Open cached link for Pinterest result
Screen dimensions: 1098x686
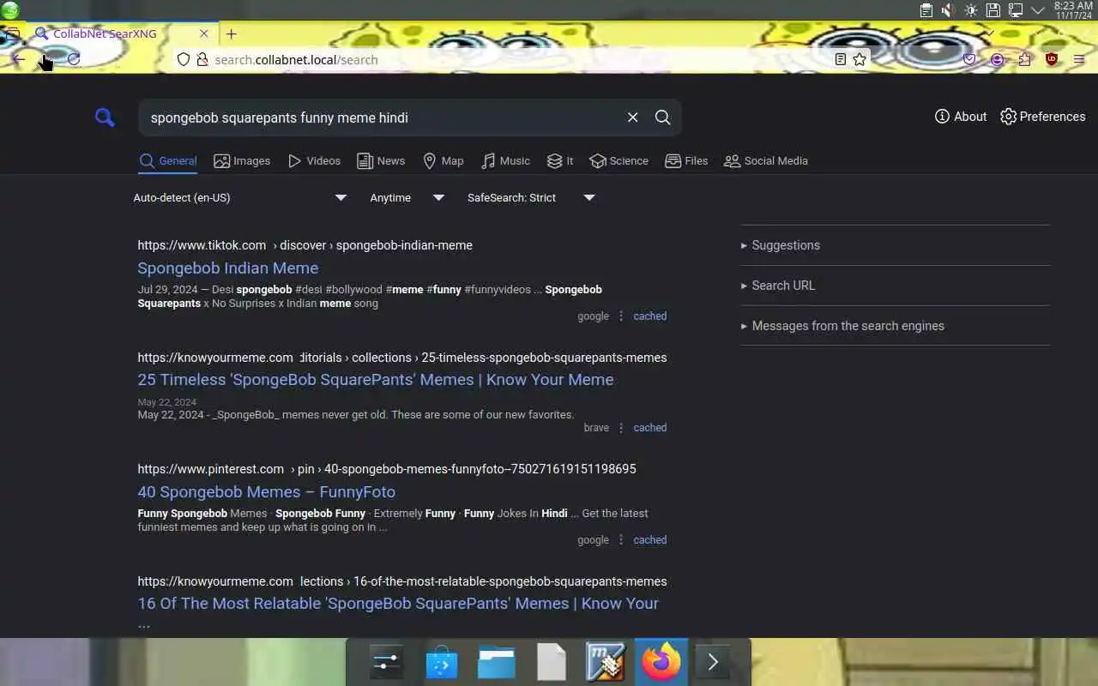click(650, 540)
